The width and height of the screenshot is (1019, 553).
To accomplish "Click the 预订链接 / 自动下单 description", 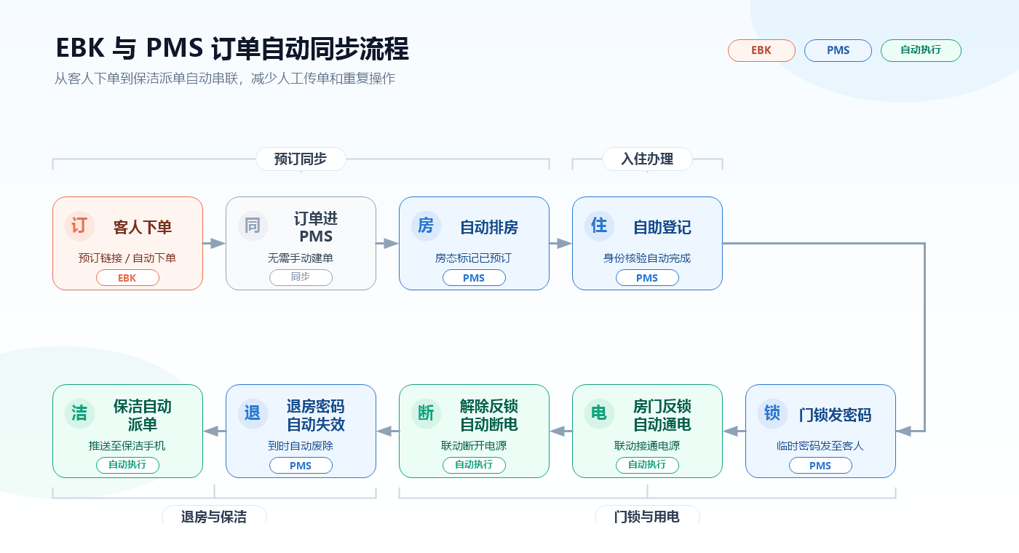I will click(x=127, y=258).
